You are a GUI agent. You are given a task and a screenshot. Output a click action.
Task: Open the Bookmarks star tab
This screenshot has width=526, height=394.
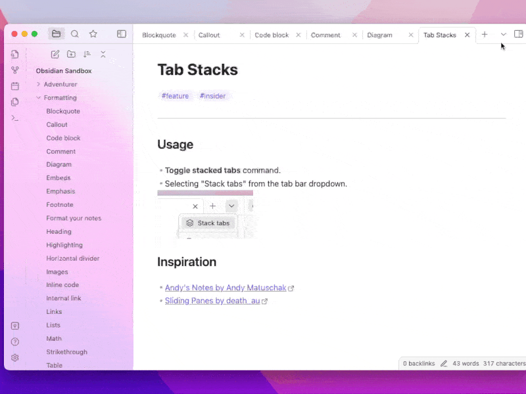coord(93,34)
